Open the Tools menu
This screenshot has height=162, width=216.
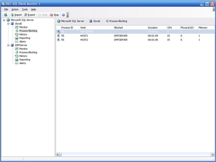click(x=25, y=9)
